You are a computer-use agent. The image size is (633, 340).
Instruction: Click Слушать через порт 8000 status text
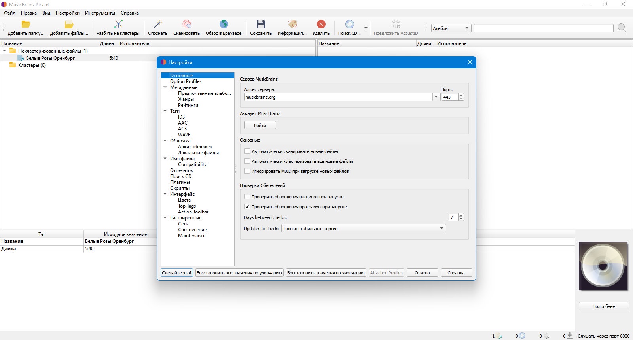[603, 336]
